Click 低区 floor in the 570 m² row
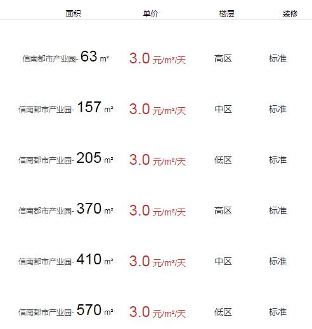 click(x=223, y=312)
